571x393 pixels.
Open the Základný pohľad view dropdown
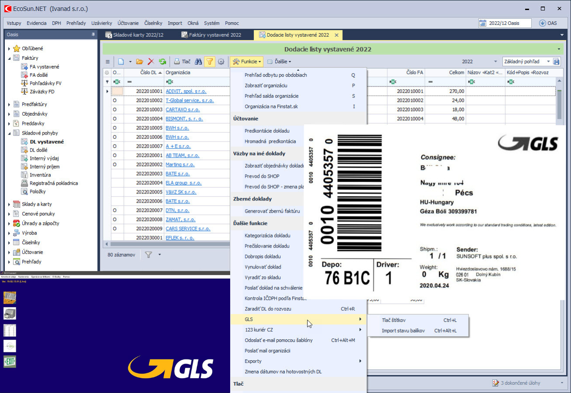[x=549, y=62]
